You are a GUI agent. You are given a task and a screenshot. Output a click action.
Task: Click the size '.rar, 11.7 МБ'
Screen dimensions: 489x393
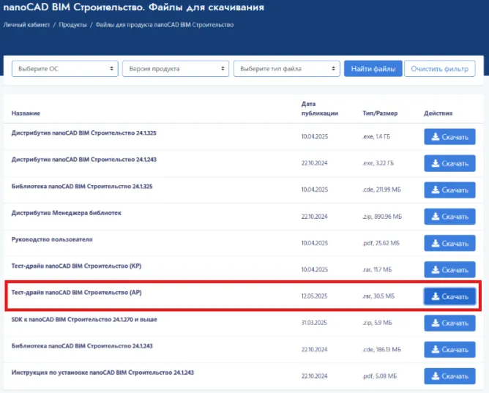tap(377, 269)
